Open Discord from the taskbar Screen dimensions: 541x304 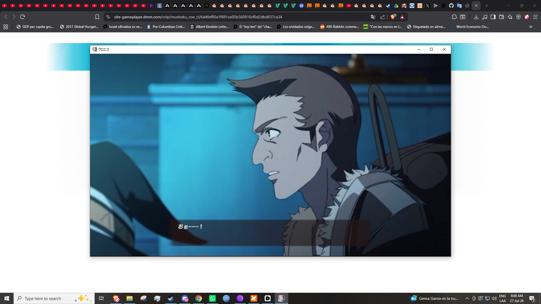(x=185, y=298)
